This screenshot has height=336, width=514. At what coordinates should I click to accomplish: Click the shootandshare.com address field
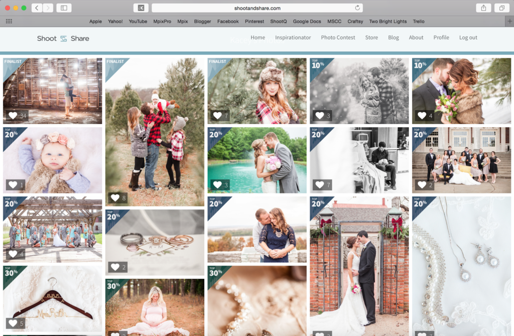(x=257, y=8)
